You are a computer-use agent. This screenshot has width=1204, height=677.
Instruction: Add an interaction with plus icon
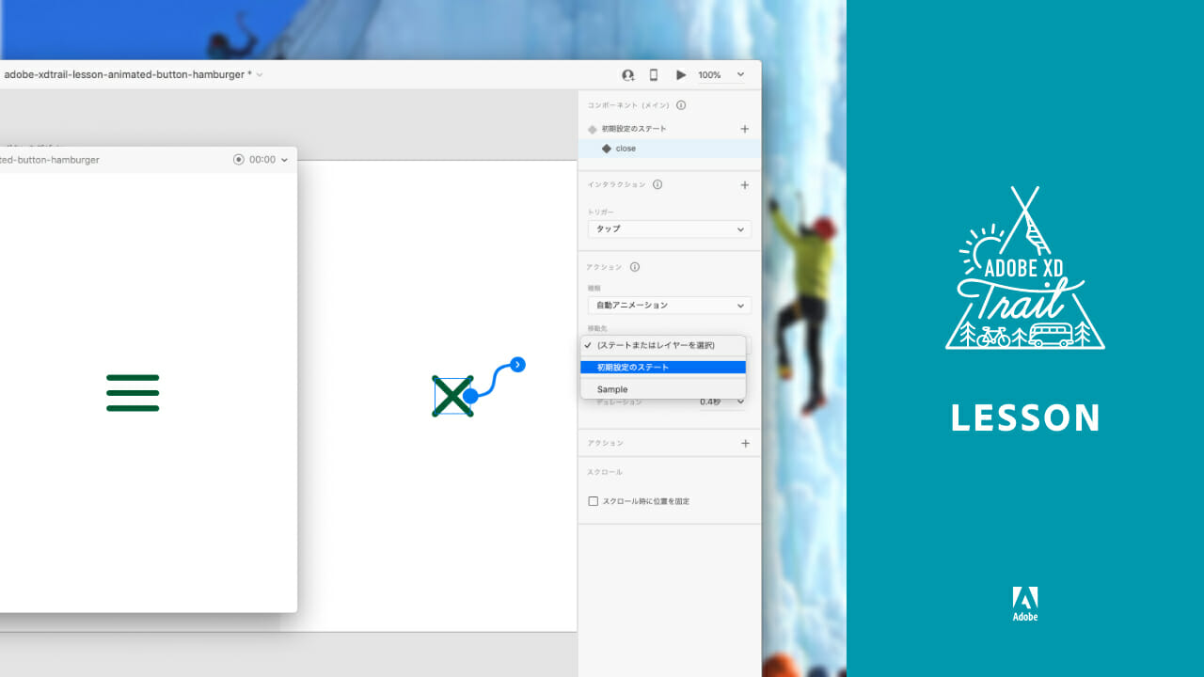(x=745, y=185)
